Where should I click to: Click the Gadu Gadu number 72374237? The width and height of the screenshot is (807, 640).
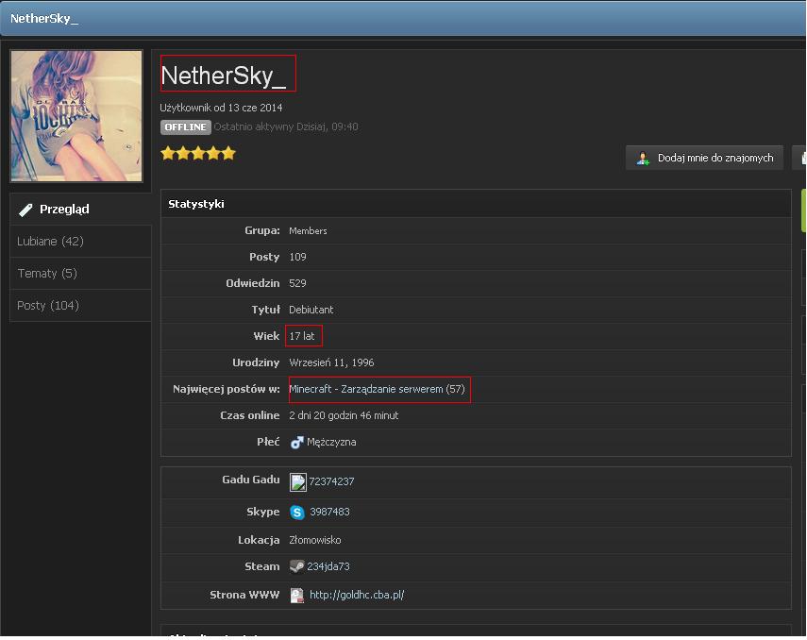pos(331,481)
